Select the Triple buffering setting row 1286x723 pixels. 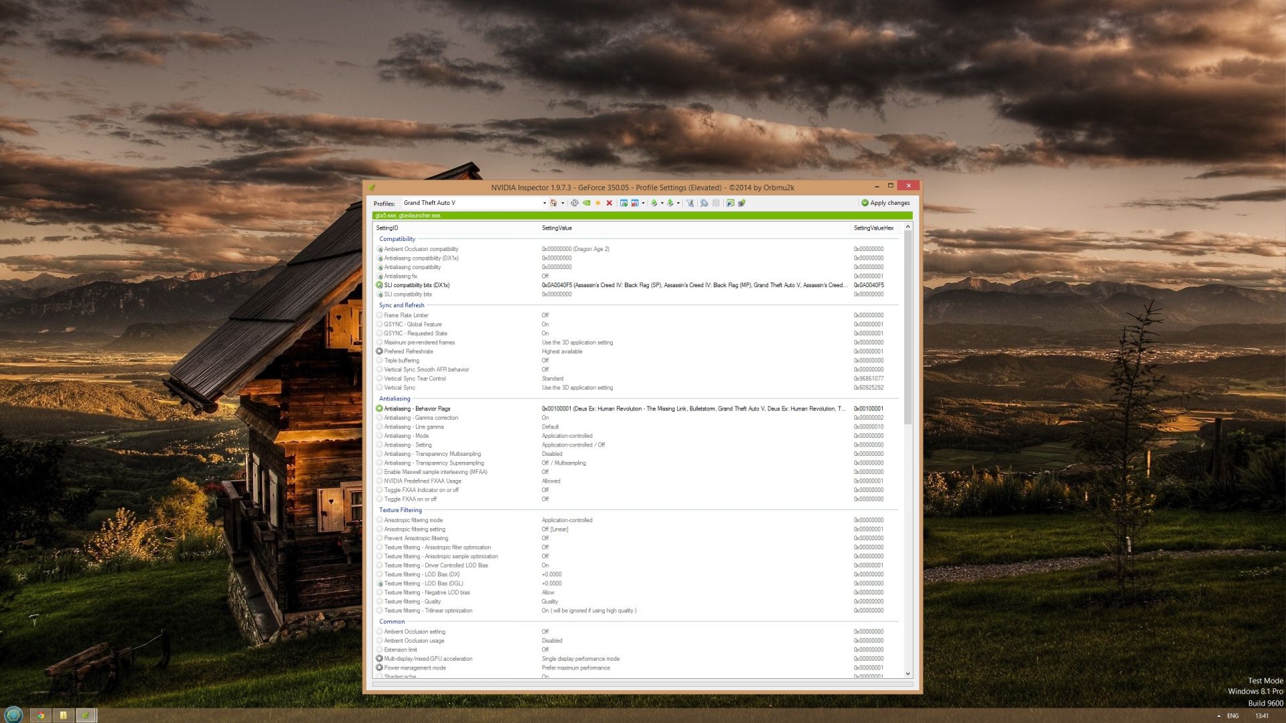point(638,361)
